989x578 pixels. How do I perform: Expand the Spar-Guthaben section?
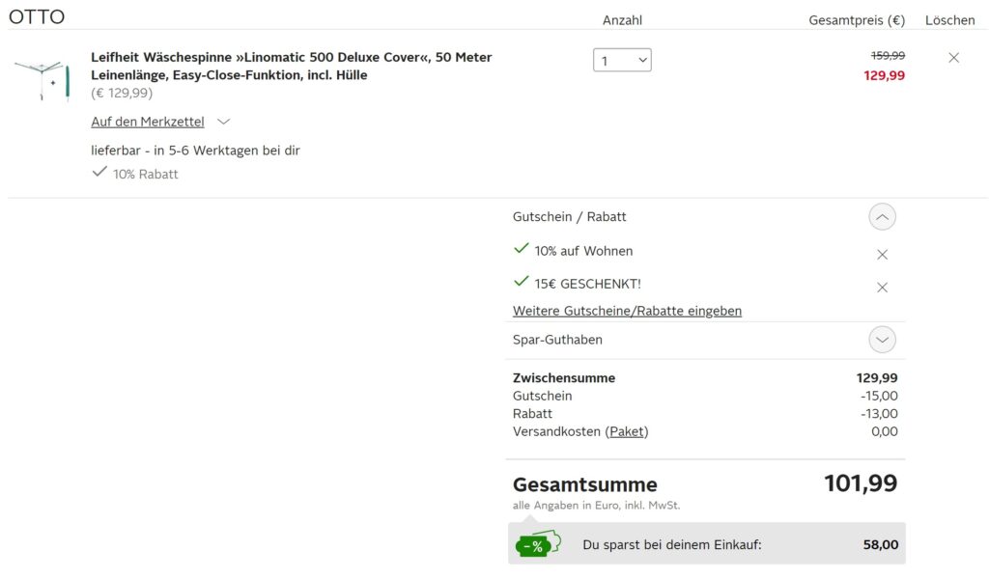click(x=883, y=340)
